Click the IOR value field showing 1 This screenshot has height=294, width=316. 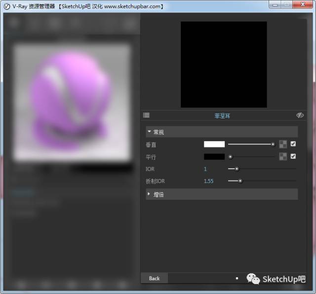(x=205, y=169)
